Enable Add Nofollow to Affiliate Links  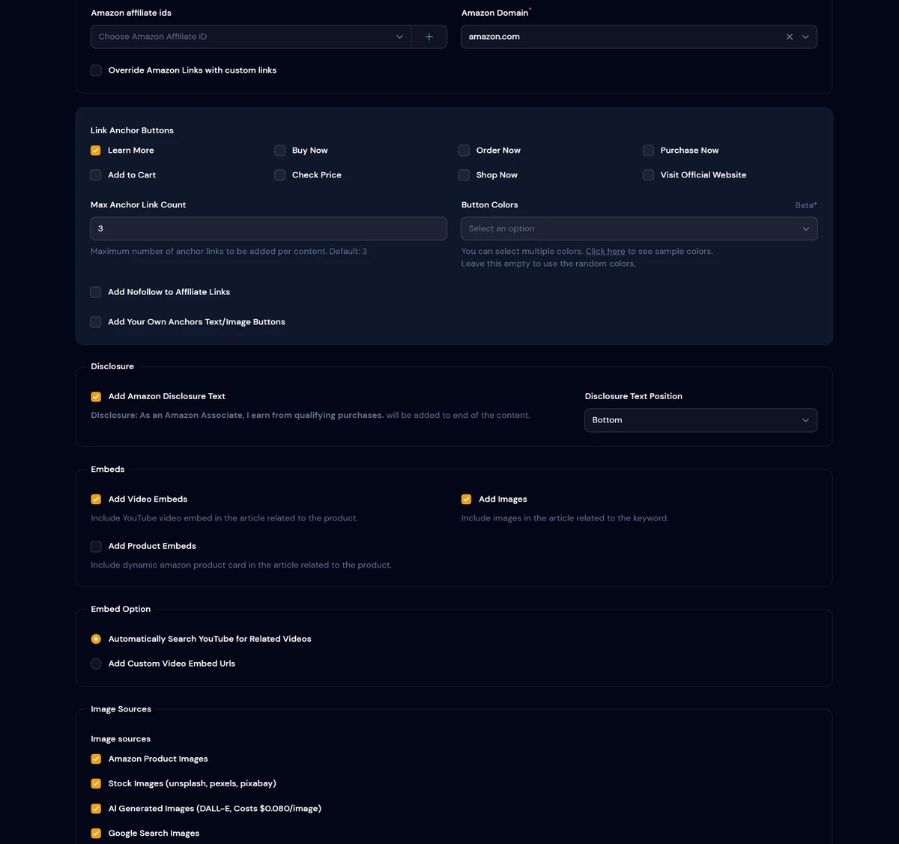[96, 292]
